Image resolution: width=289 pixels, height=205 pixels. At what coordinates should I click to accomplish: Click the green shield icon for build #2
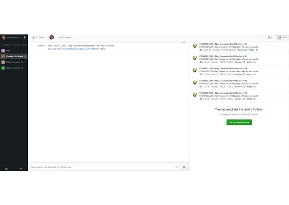pos(195,95)
